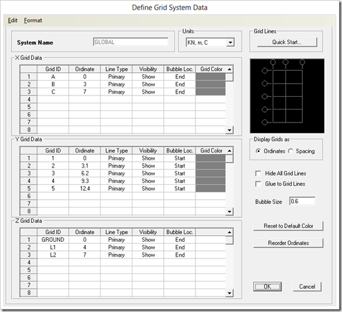Open the Format menu

coord(33,21)
